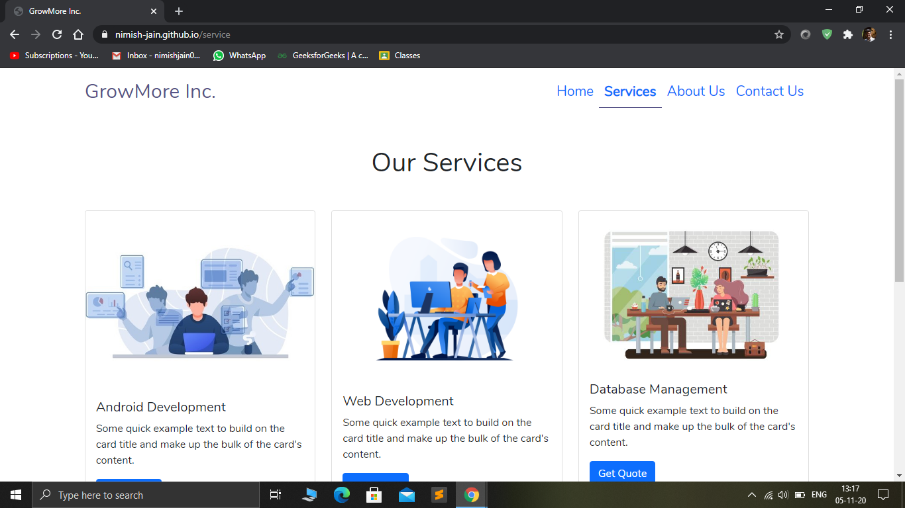Click the padlock site info icon

coord(104,34)
